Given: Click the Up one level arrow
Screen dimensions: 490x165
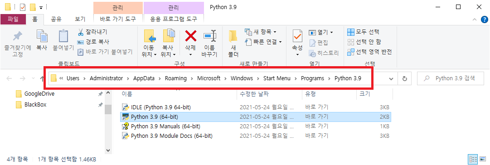Looking at the screenshot, I should [42, 79].
